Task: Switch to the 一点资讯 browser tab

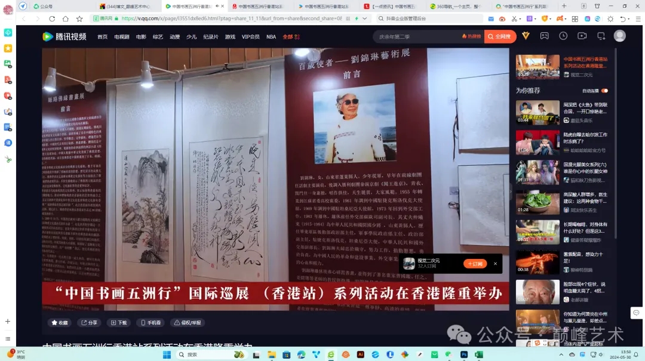Action: point(391,6)
